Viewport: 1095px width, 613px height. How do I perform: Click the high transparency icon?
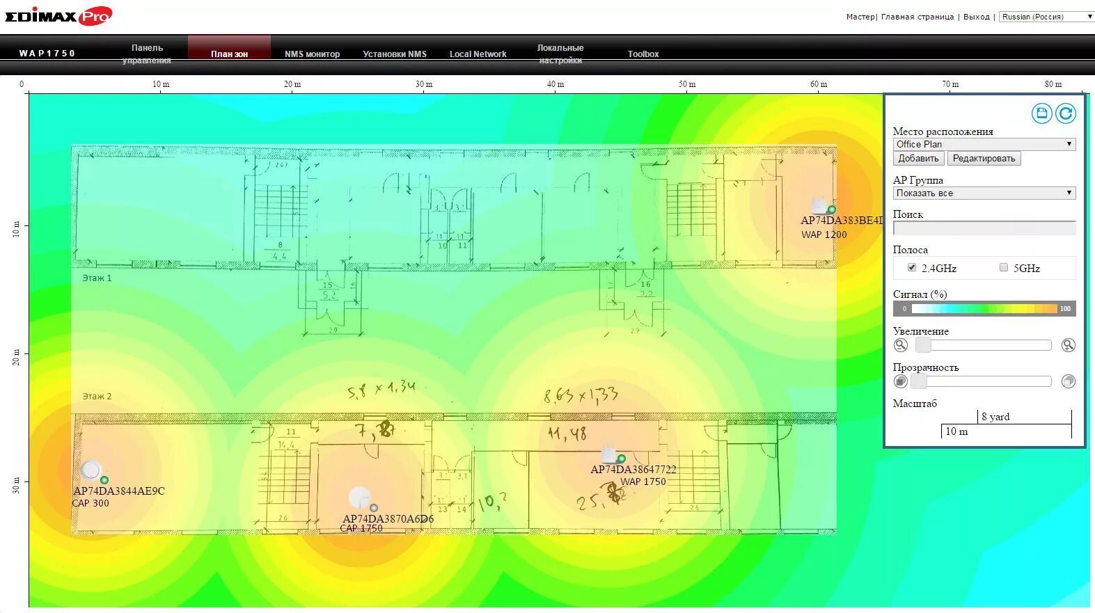1069,381
